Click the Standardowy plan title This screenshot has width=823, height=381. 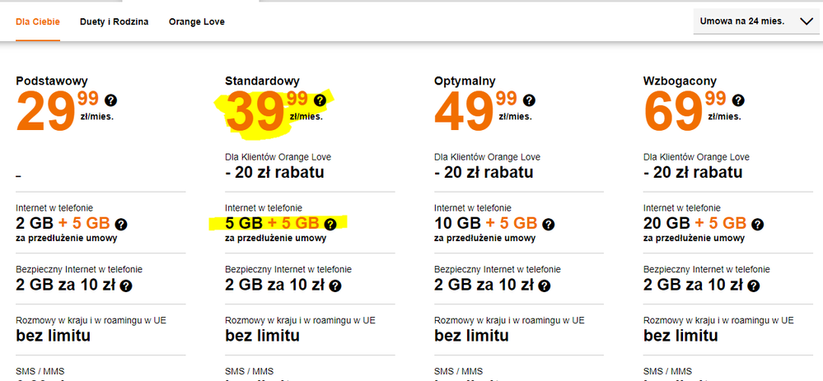262,81
